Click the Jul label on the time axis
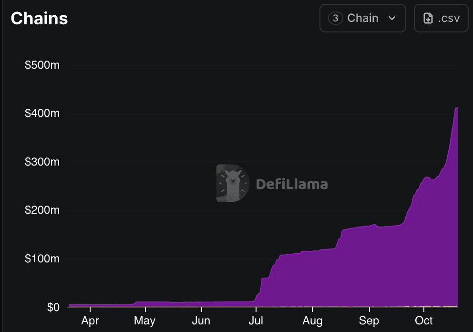This screenshot has height=332, width=473. [256, 320]
